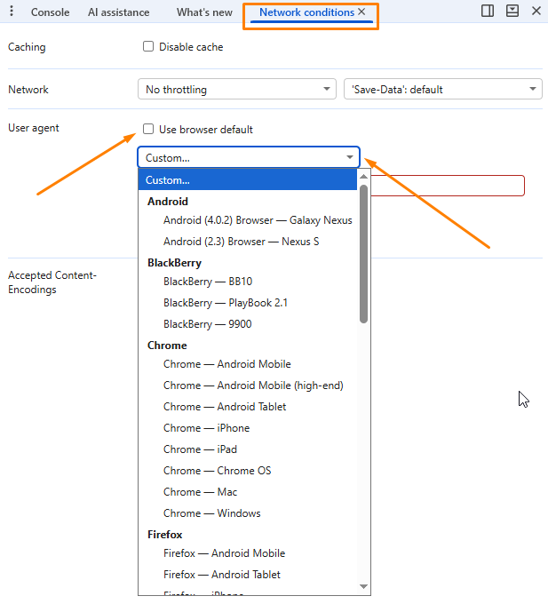Viewport: 548px width, 604px height.
Task: Select the Network conditions tab
Action: pyautogui.click(x=306, y=12)
